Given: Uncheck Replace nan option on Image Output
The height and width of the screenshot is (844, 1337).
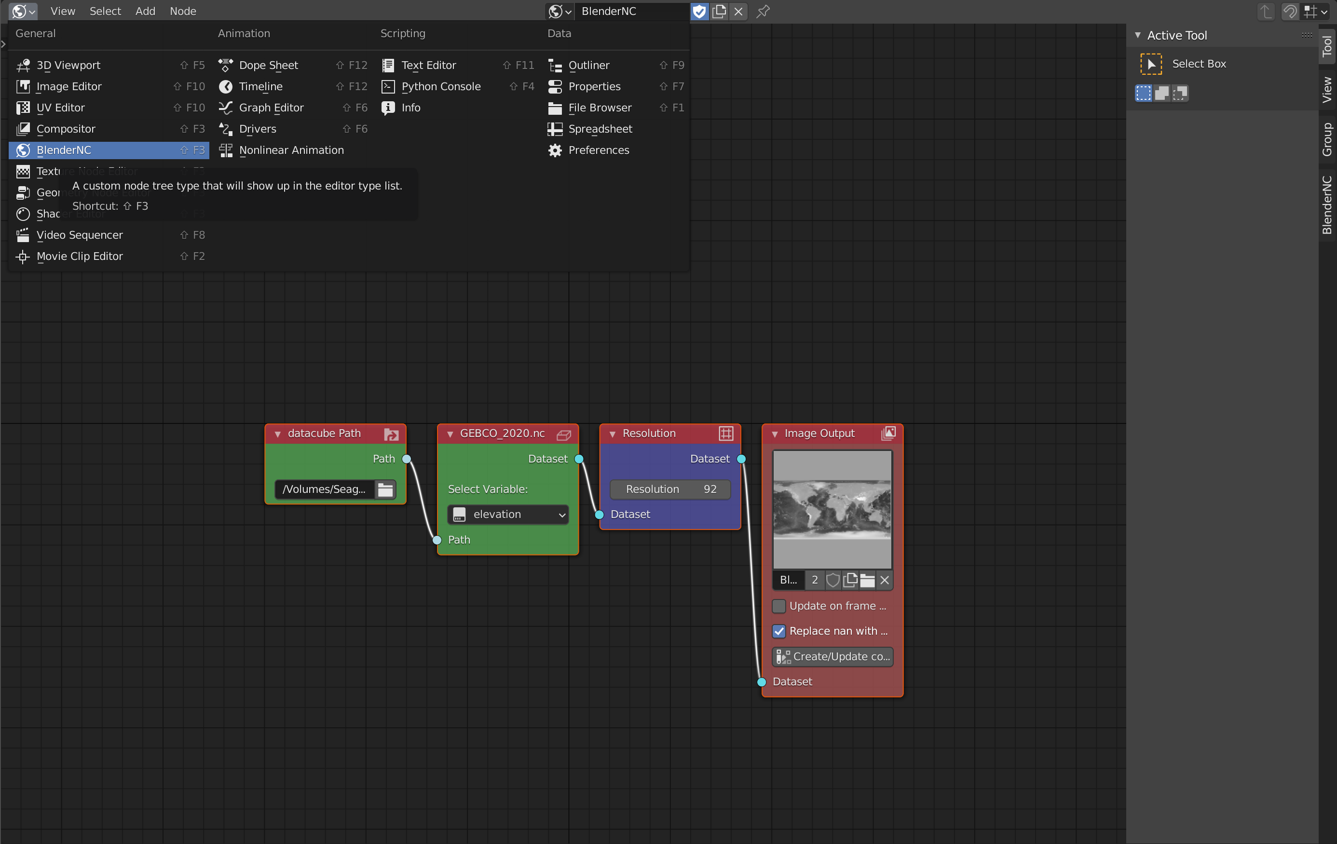Looking at the screenshot, I should pos(779,631).
